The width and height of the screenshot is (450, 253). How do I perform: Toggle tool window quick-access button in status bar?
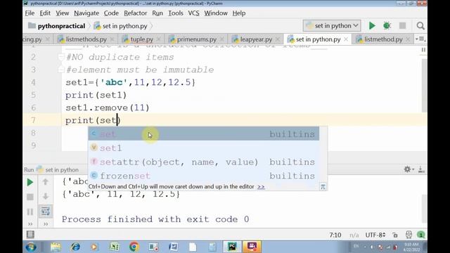pos(30,235)
